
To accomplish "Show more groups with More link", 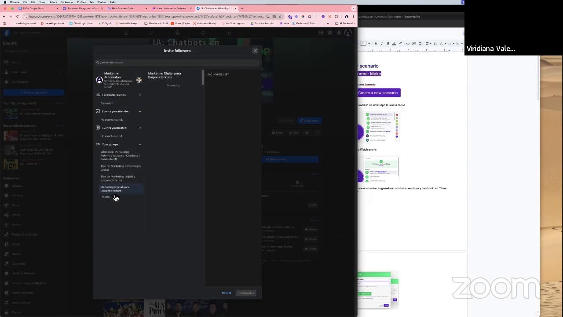I will [106, 197].
